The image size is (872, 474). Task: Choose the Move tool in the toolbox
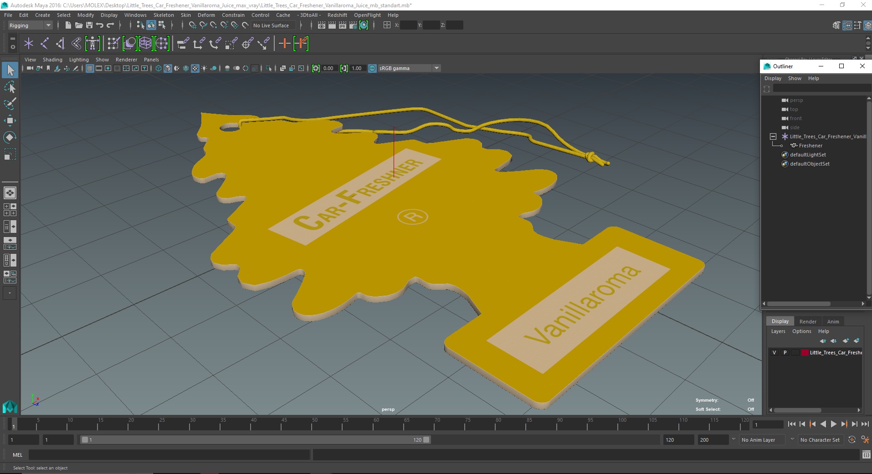[x=10, y=121]
